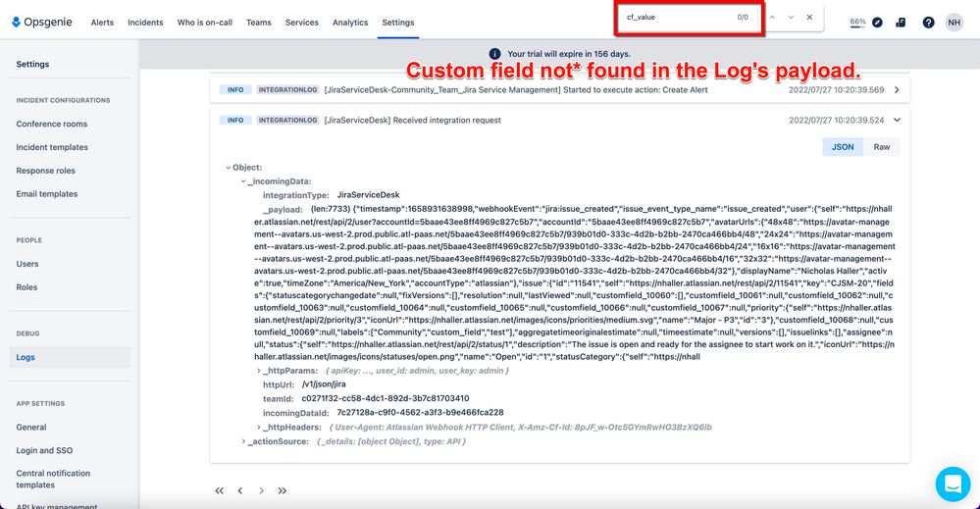Open the Alerts menu
The image size is (980, 509).
tap(102, 23)
